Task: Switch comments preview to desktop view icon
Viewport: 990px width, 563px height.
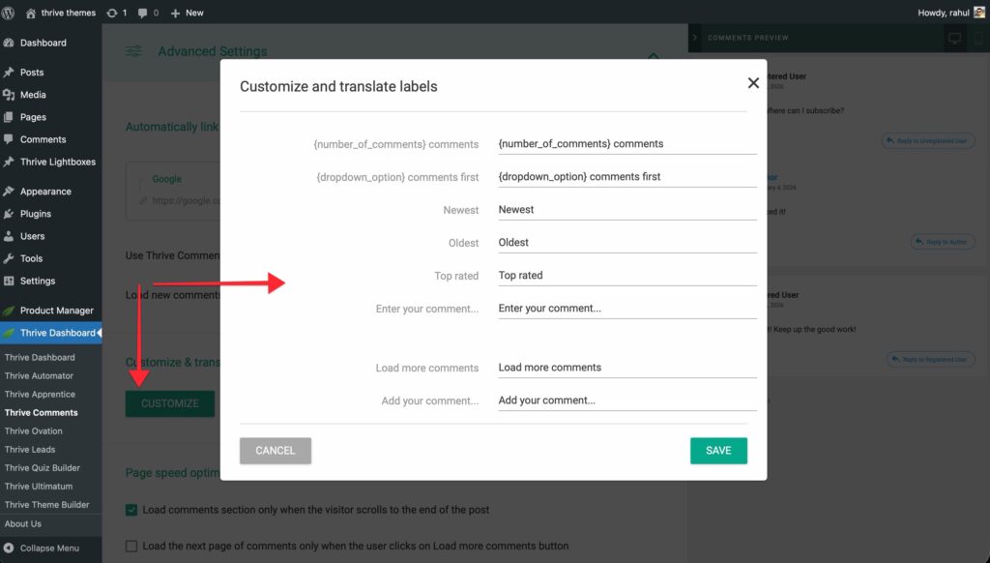Action: [955, 39]
